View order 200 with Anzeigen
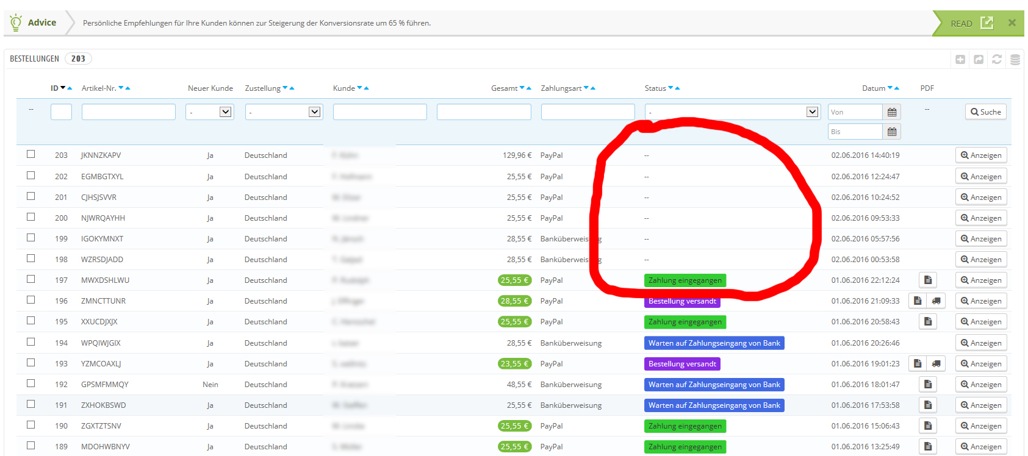This screenshot has height=456, width=1028. click(981, 218)
